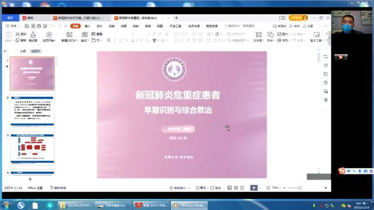Image resolution: width=374 pixels, height=210 pixels.
Task: Click the print icon in quick toolbar
Action: [x=39, y=26]
